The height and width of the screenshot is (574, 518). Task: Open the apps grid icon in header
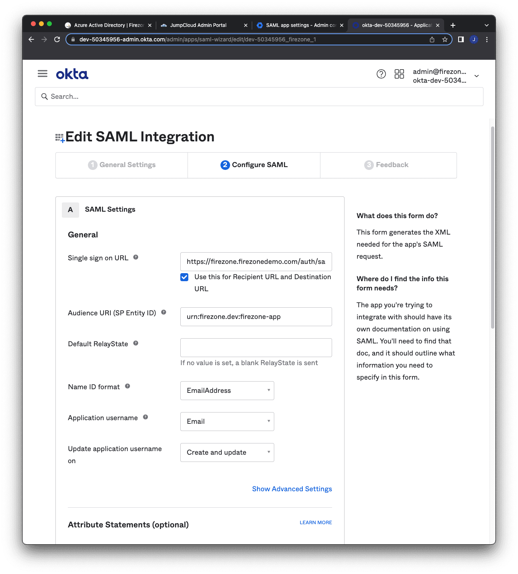point(399,74)
